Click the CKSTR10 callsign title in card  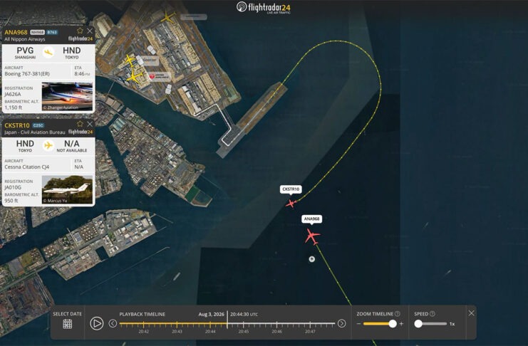pyautogui.click(x=17, y=125)
